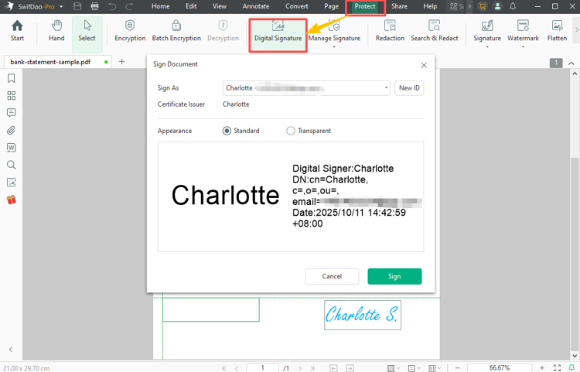Open the Convert menu tab
This screenshot has width=580, height=372.
click(x=296, y=6)
